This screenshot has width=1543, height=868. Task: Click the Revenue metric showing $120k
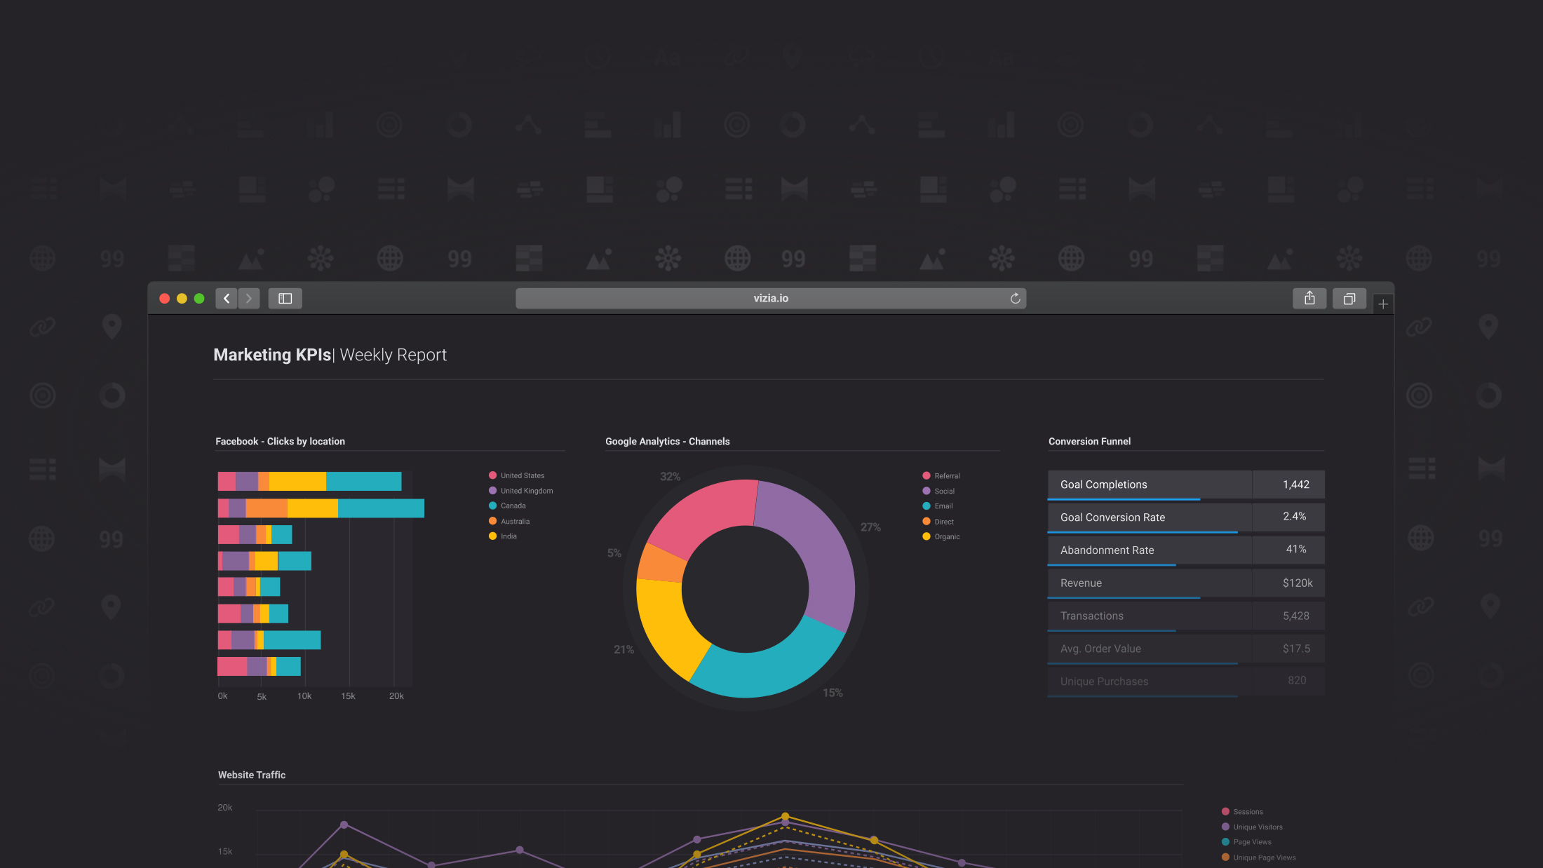tap(1185, 583)
